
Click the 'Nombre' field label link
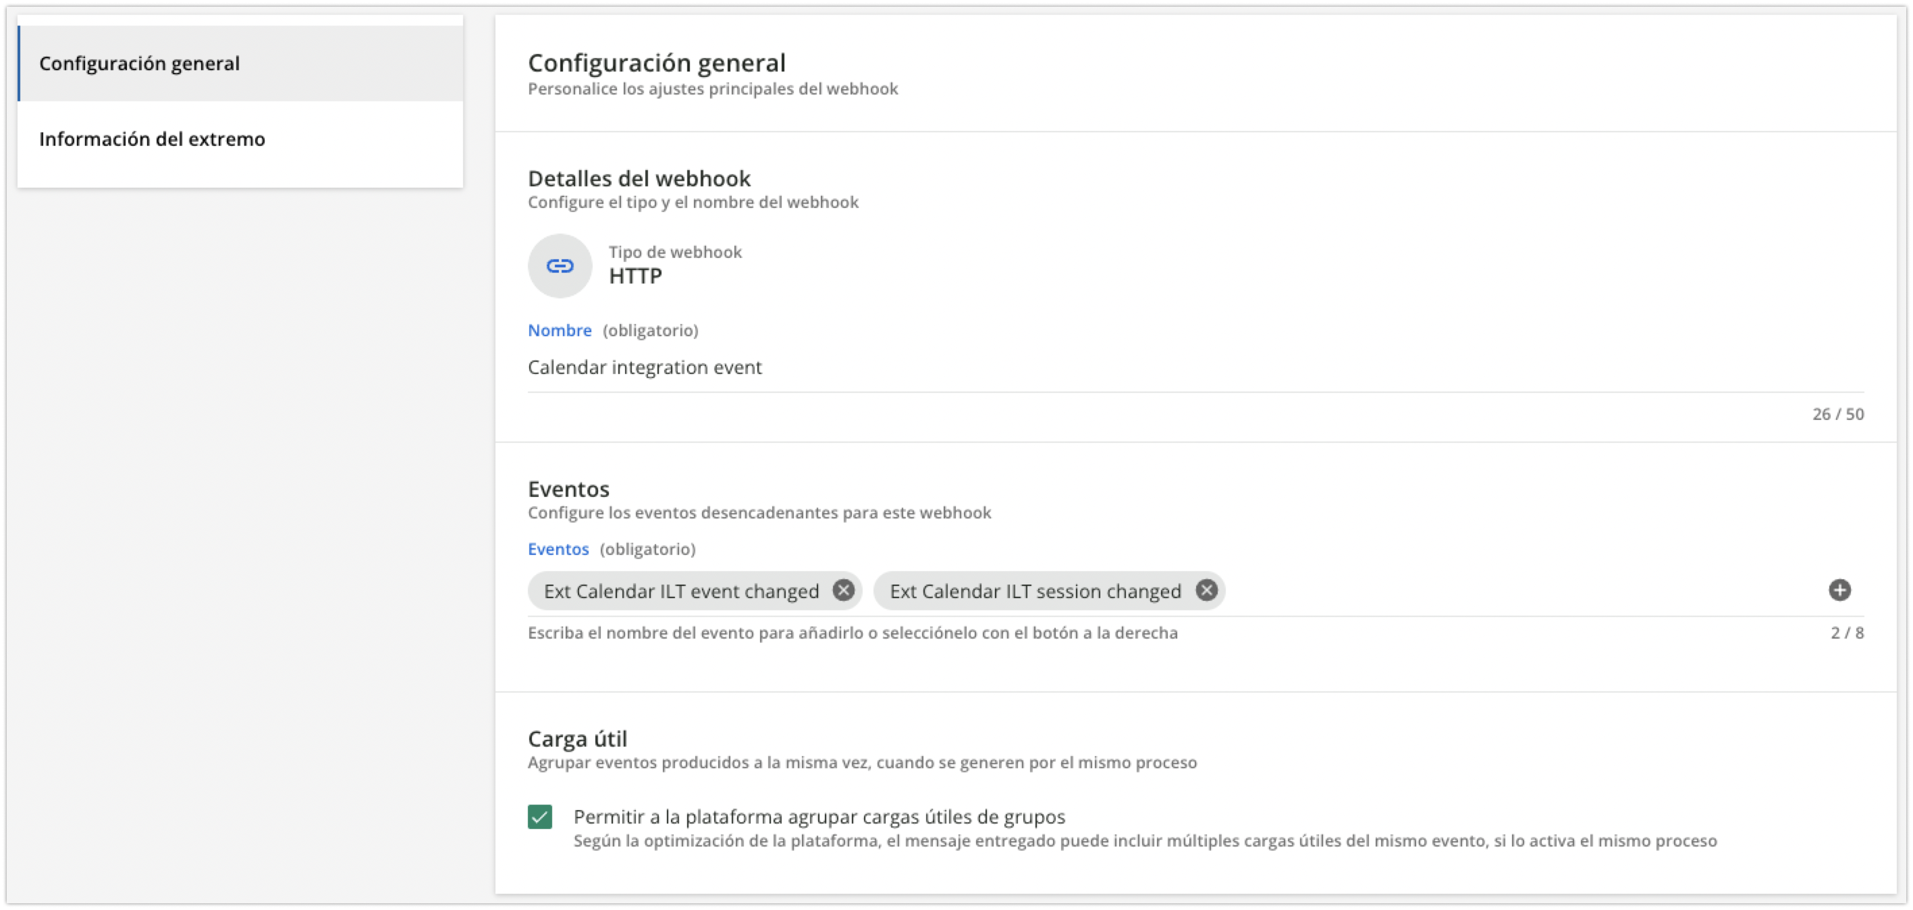[560, 330]
